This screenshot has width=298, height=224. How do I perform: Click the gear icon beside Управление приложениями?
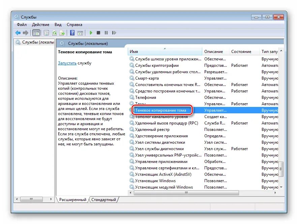coord(132,162)
